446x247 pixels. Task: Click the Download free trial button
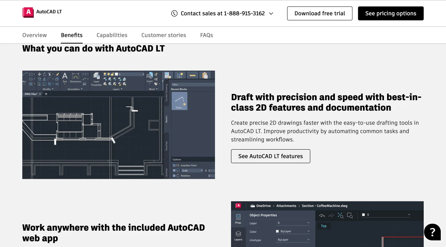[x=320, y=13]
